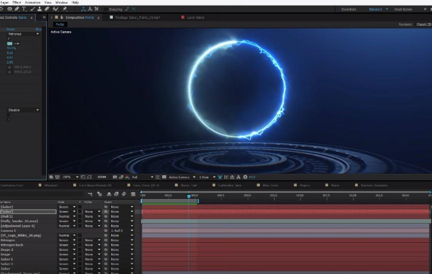Select the Small Screen workspace

(x=403, y=9)
